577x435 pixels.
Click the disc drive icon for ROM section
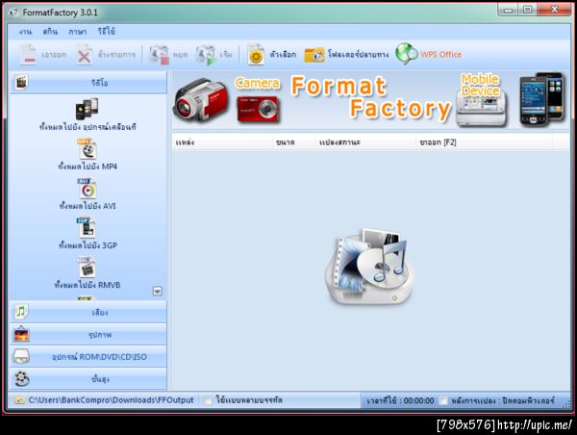(21, 356)
